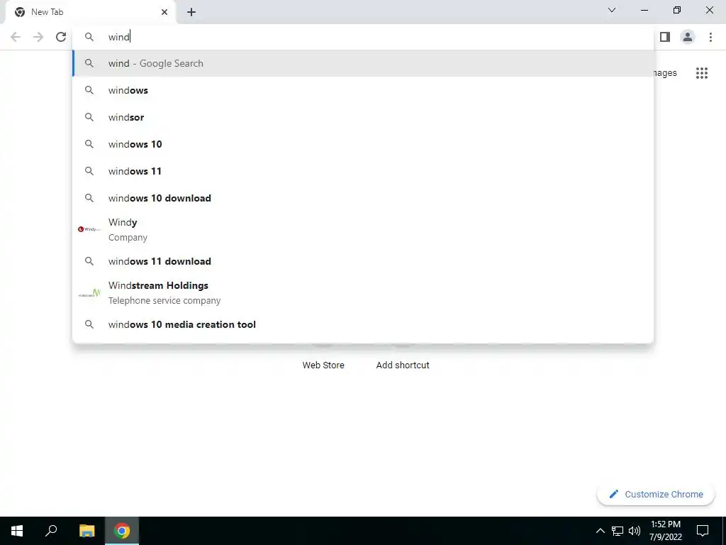The image size is (726, 545).
Task: Show hidden system tray icons
Action: [600, 531]
